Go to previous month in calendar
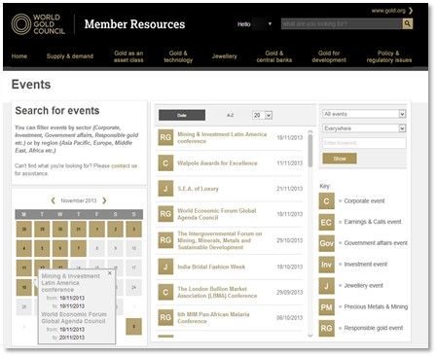Viewport: 437px width, 357px height. coord(53,200)
